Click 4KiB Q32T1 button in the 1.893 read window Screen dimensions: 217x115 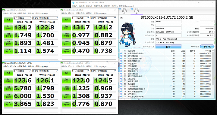8,43
